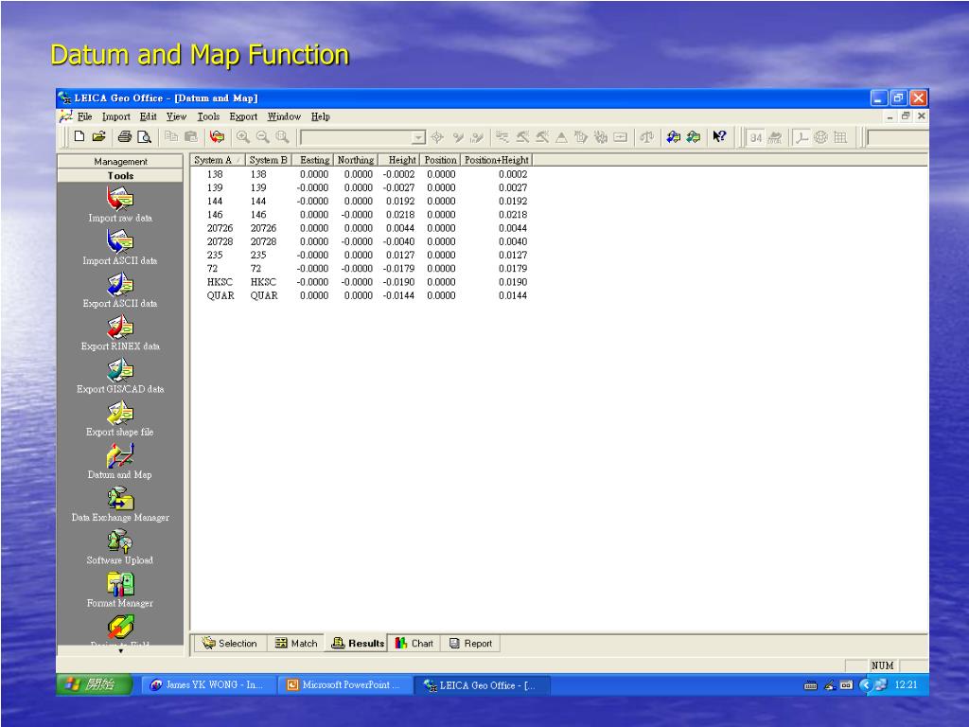Open Import ASCII data tool
The height and width of the screenshot is (727, 969).
click(120, 247)
